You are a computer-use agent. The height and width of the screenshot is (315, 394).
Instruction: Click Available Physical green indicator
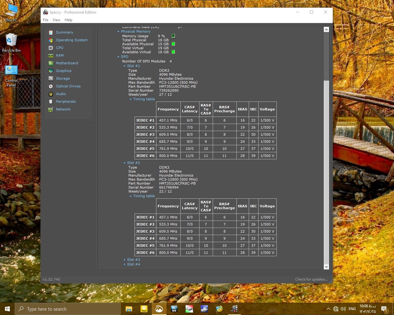click(x=173, y=44)
